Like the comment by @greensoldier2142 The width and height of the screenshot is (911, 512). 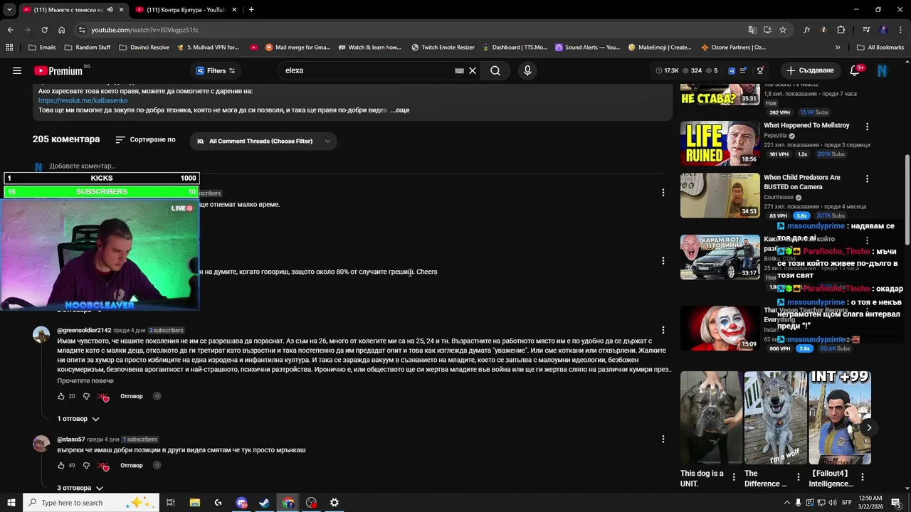coord(61,396)
